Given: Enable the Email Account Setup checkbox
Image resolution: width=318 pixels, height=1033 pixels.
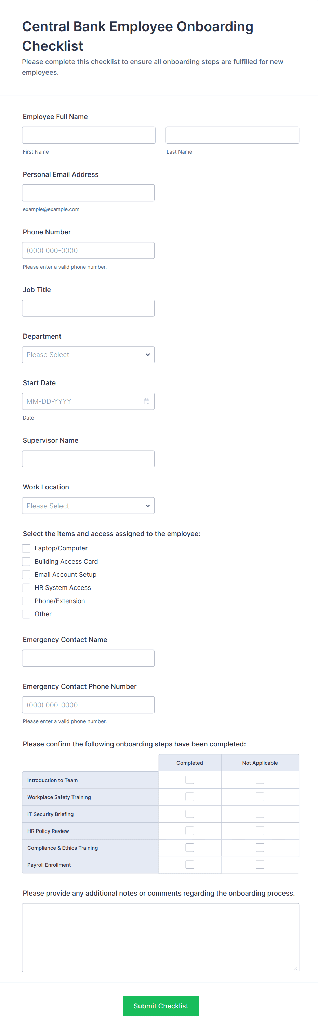Looking at the screenshot, I should tap(26, 575).
